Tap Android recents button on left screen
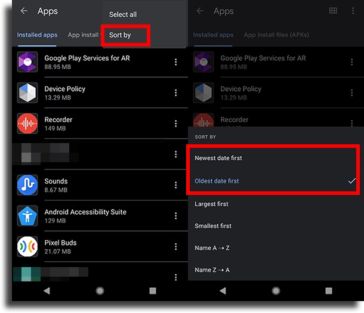The height and width of the screenshot is (313, 364). coord(153,291)
